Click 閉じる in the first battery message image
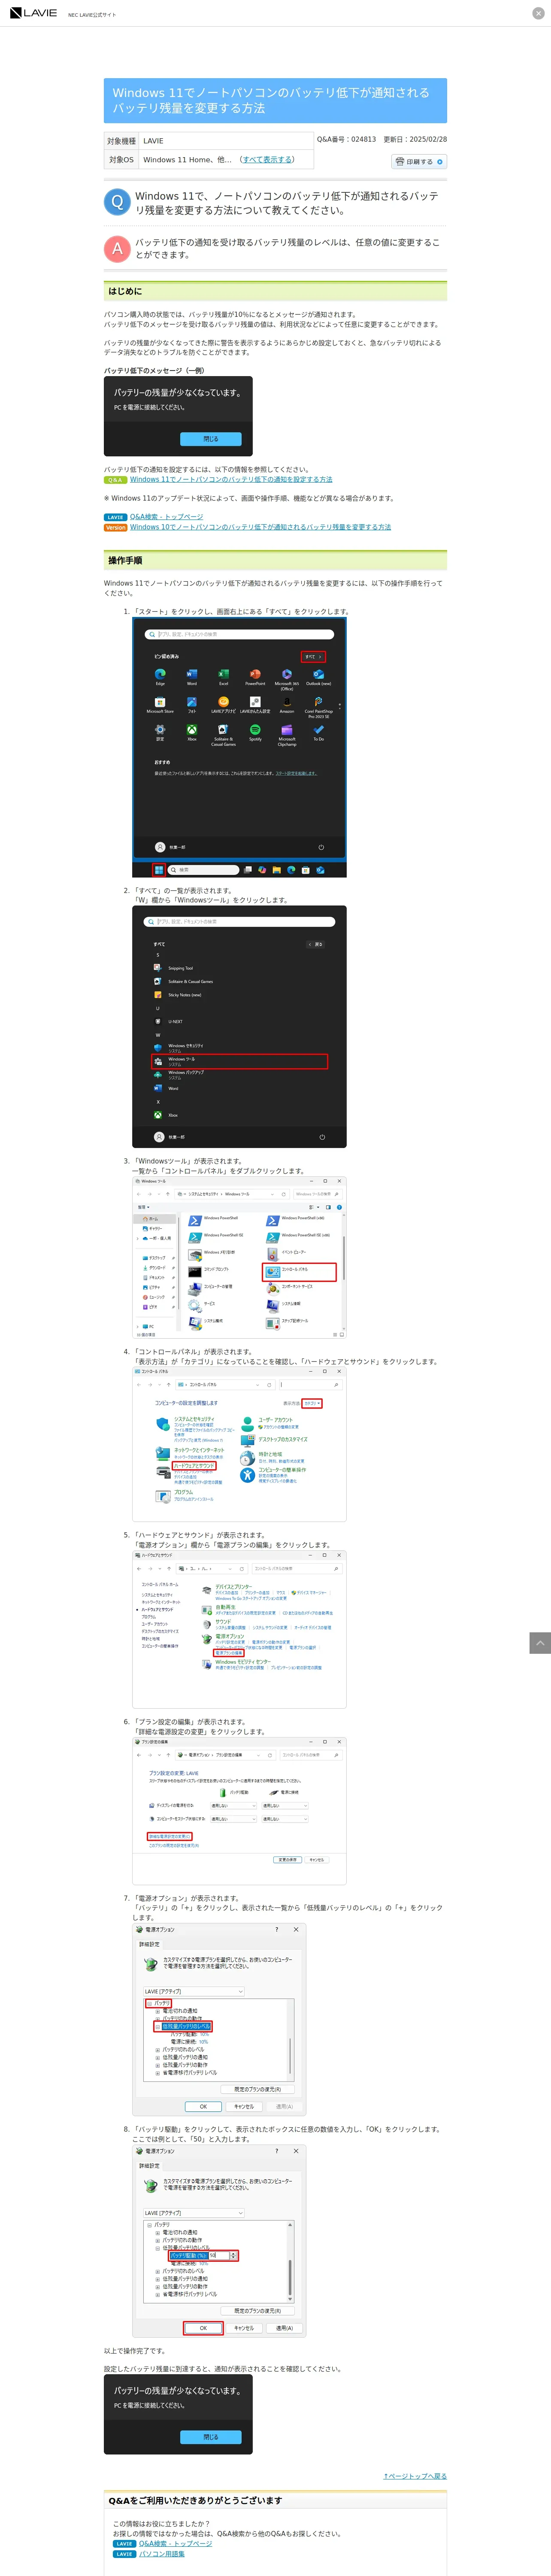The width and height of the screenshot is (551, 2576). (x=211, y=439)
